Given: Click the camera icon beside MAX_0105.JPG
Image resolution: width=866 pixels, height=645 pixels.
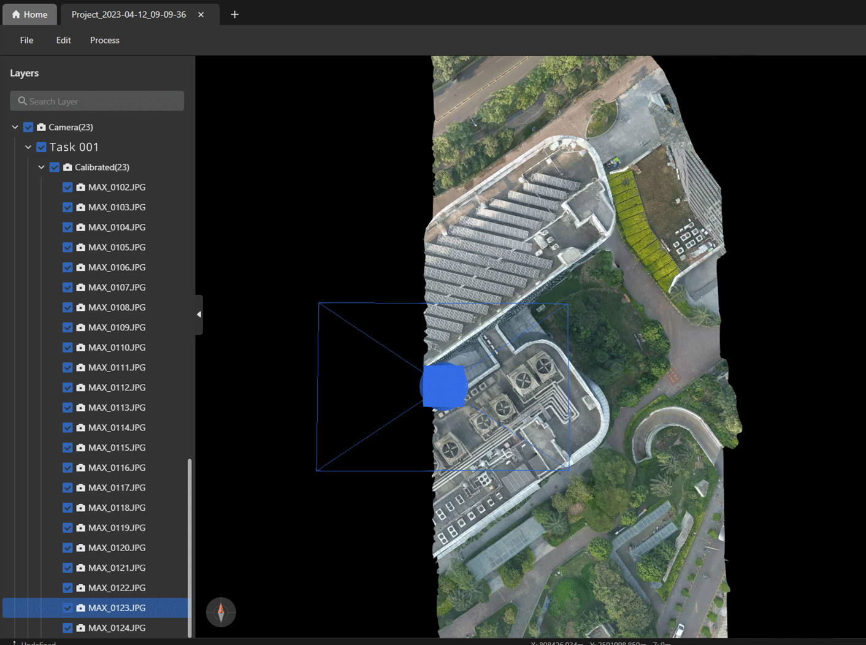Looking at the screenshot, I should coord(80,247).
